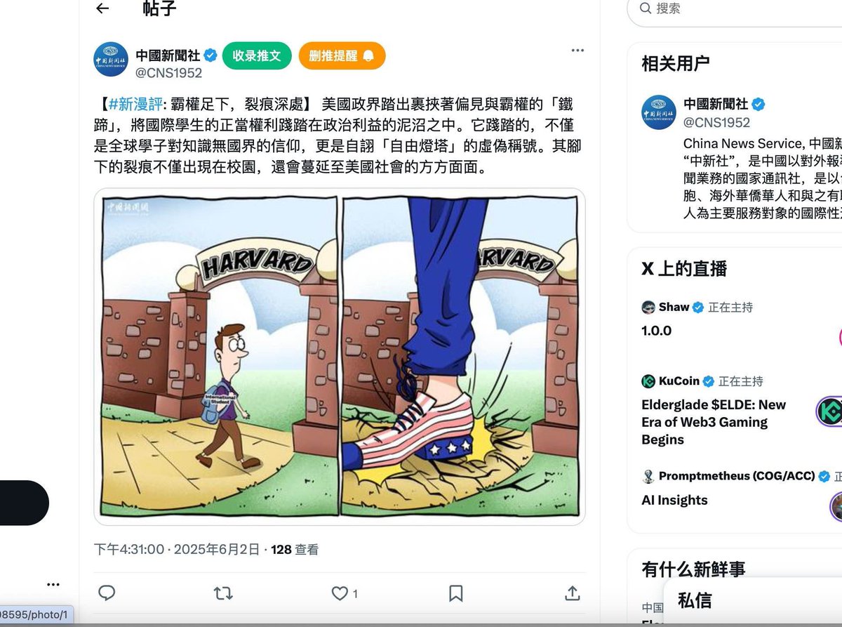Click the back arrow next to 帖子
This screenshot has height=627, width=842.
click(x=102, y=8)
